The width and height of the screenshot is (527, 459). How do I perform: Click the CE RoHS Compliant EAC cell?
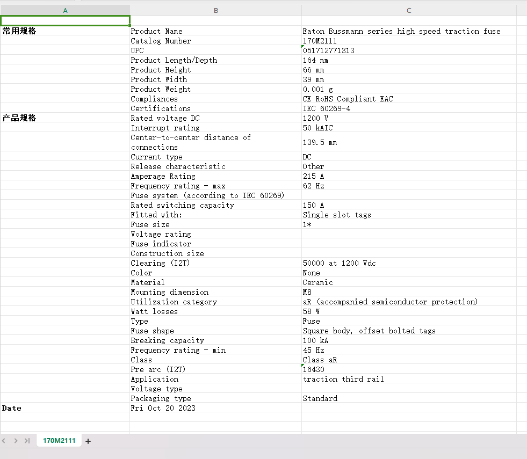click(x=409, y=99)
